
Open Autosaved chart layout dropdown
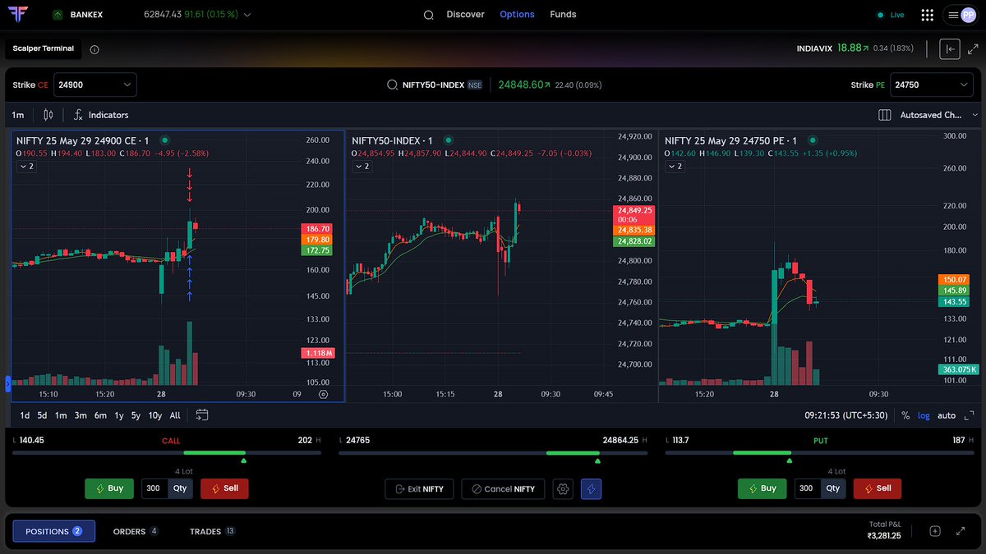pos(938,115)
